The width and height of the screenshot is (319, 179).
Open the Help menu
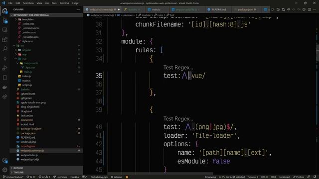[x=75, y=3]
